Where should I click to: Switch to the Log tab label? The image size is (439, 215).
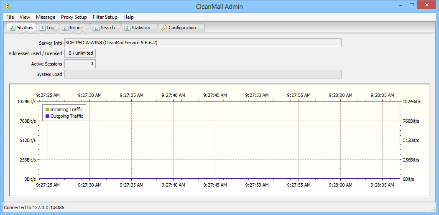51,28
